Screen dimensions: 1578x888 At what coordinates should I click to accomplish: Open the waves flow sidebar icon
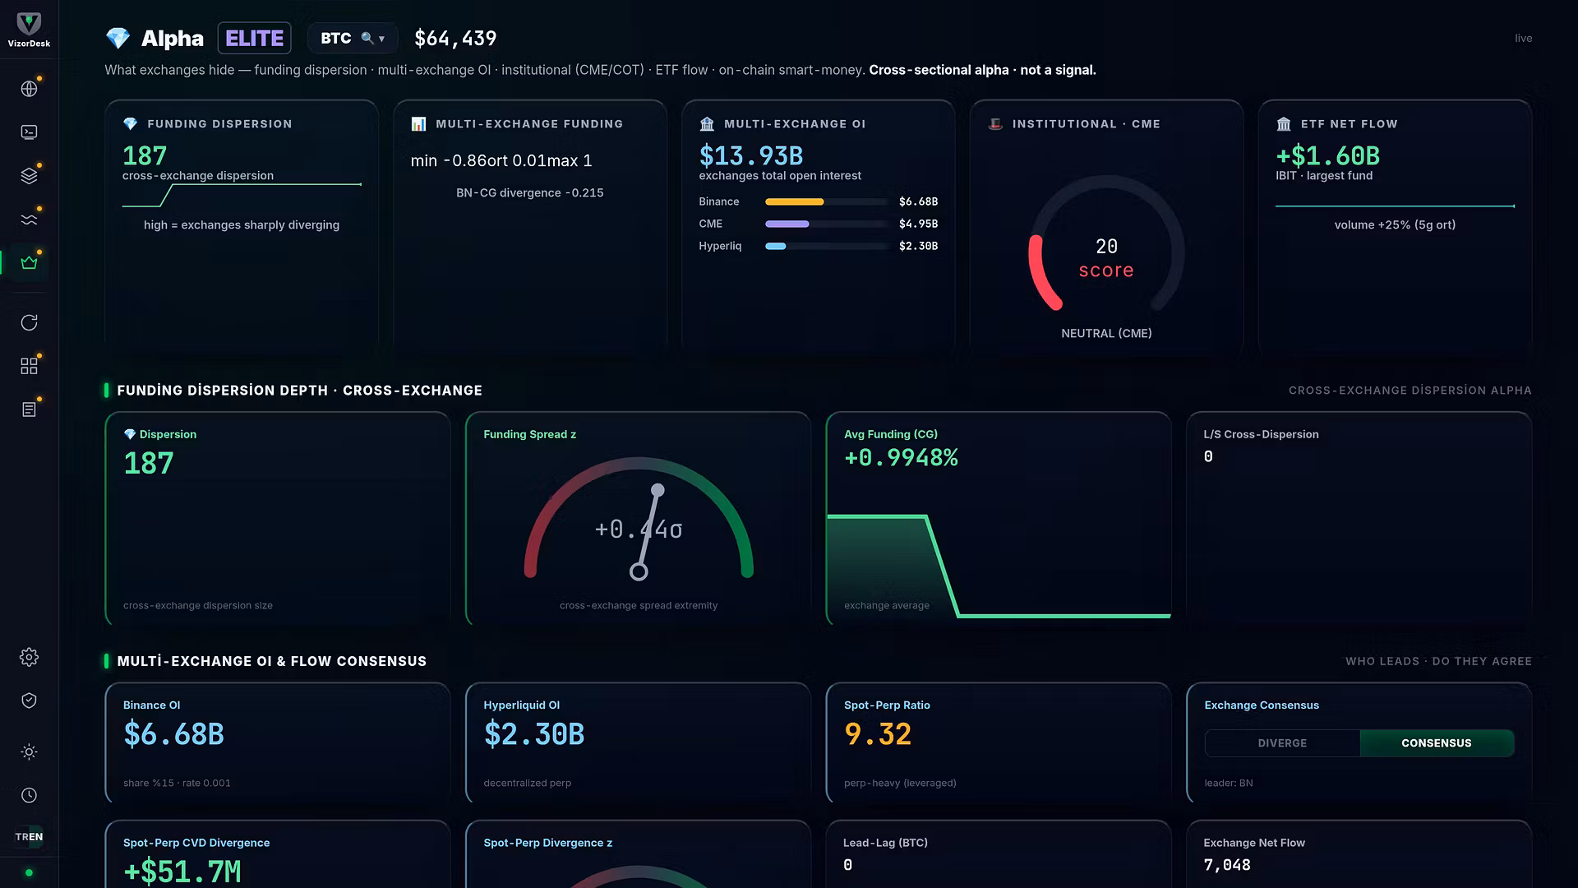pos(29,220)
